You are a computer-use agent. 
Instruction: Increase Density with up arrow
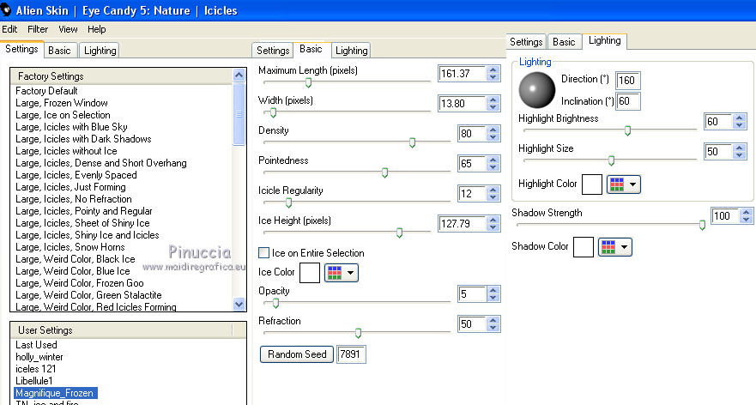[493, 130]
